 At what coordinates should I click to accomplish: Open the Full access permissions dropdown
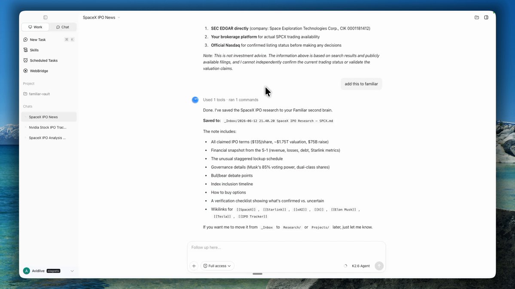tap(217, 266)
